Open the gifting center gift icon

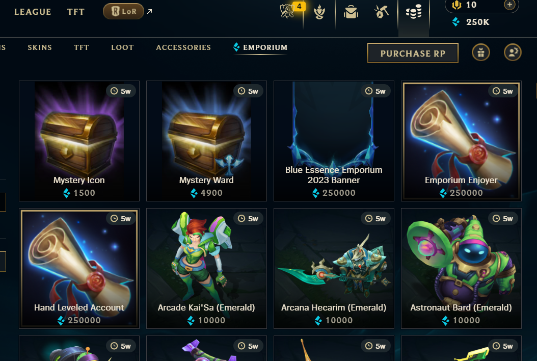coord(481,53)
